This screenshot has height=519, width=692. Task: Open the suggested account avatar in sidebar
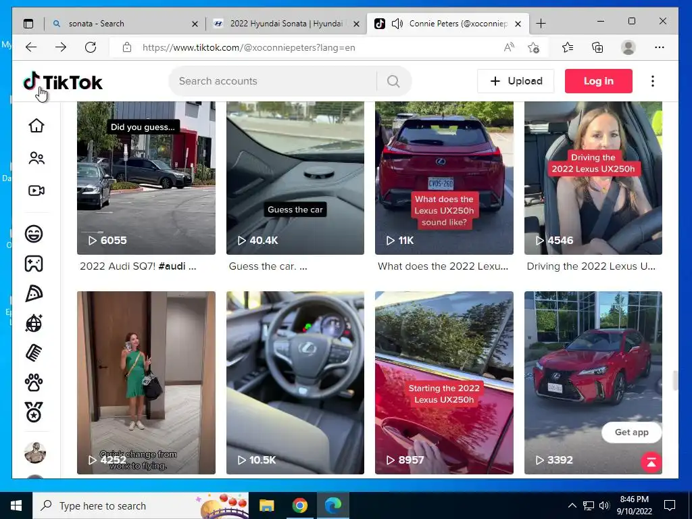pos(35,452)
